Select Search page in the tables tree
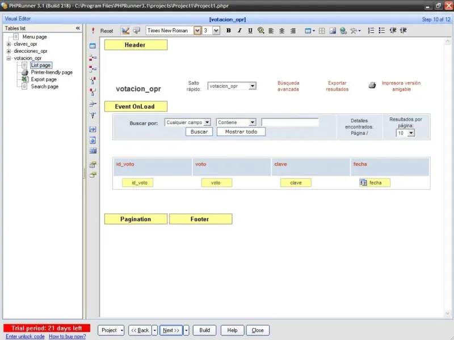Viewport: 454px width, 340px height. pyautogui.click(x=44, y=87)
